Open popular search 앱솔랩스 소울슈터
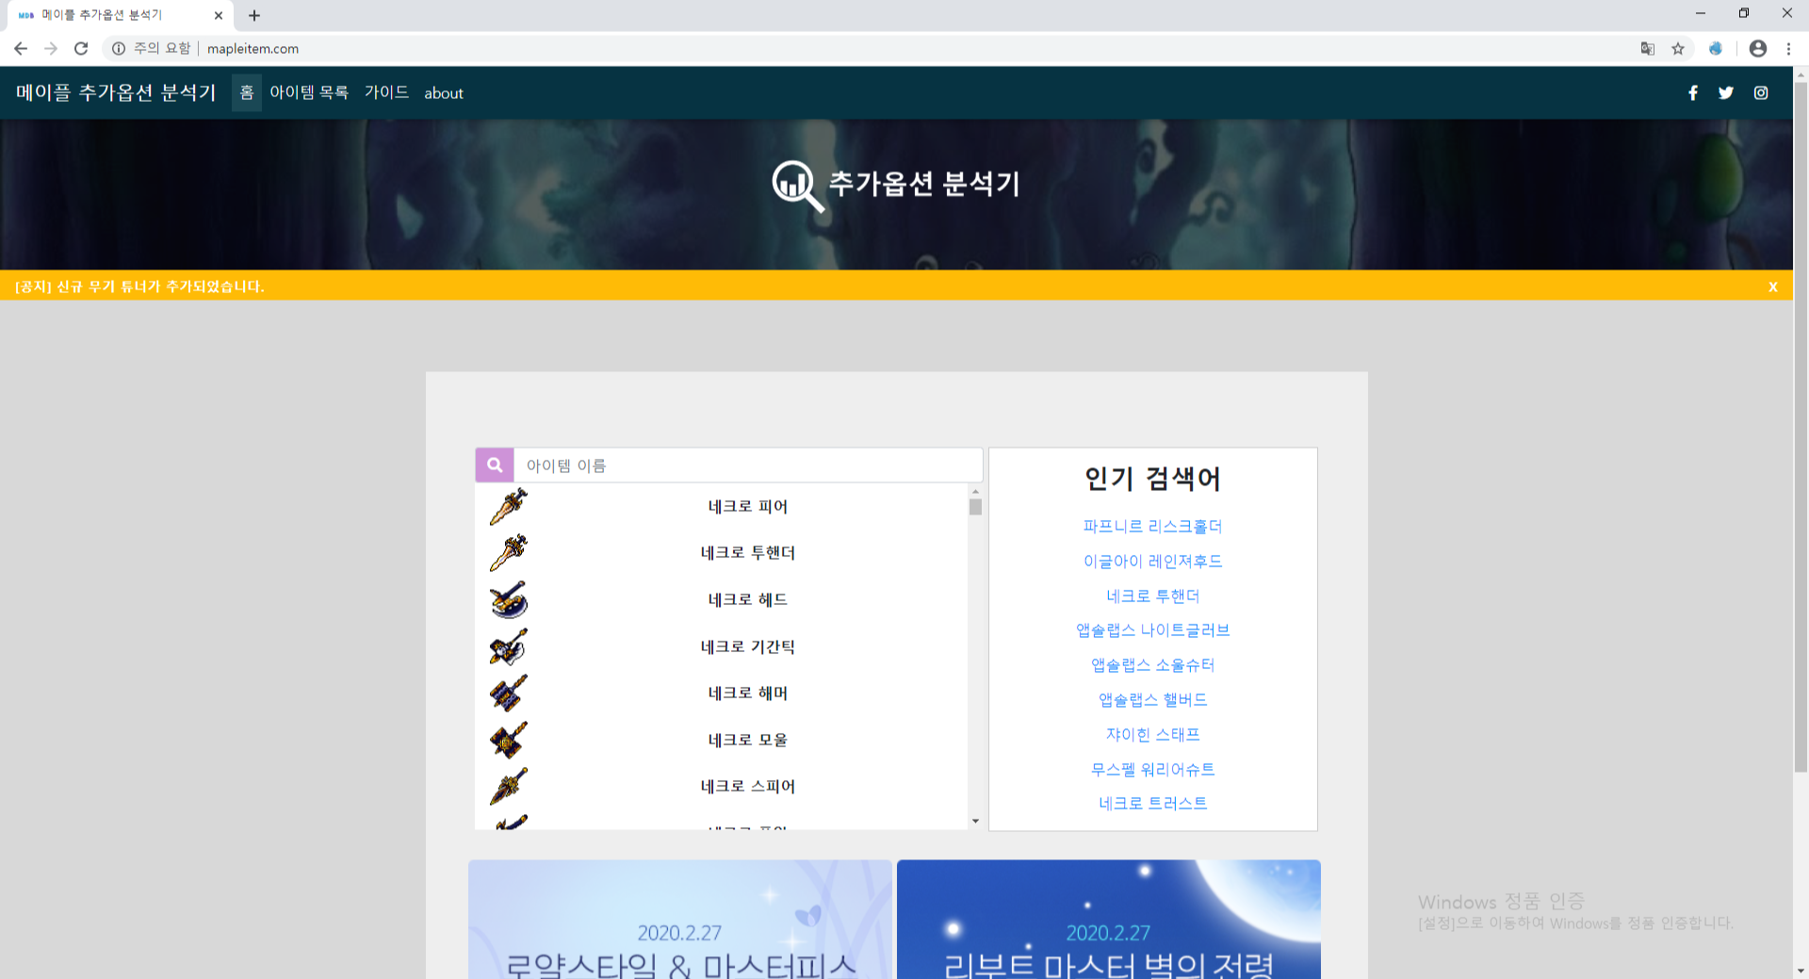 1152,664
